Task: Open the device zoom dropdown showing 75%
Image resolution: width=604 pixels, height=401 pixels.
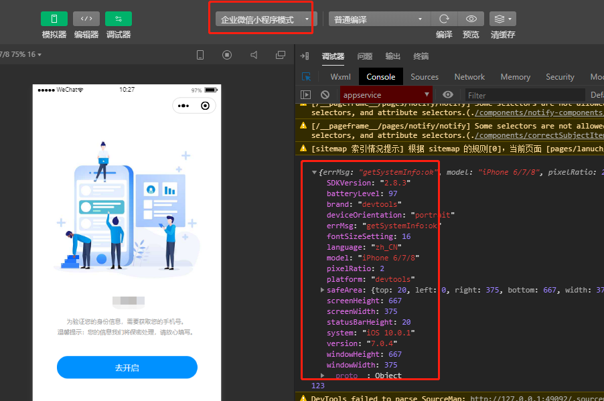Action: 21,54
